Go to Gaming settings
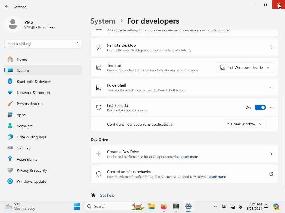Image resolution: width=285 pixels, height=213 pixels. pyautogui.click(x=43, y=148)
